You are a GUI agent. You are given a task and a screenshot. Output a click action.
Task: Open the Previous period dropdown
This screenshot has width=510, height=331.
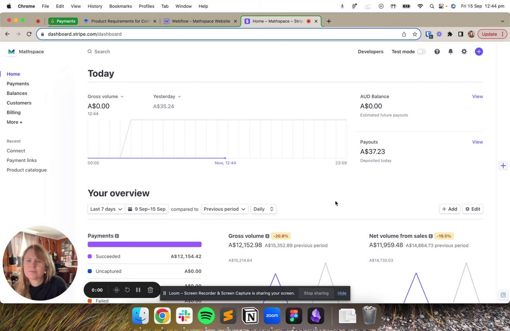pos(224,209)
